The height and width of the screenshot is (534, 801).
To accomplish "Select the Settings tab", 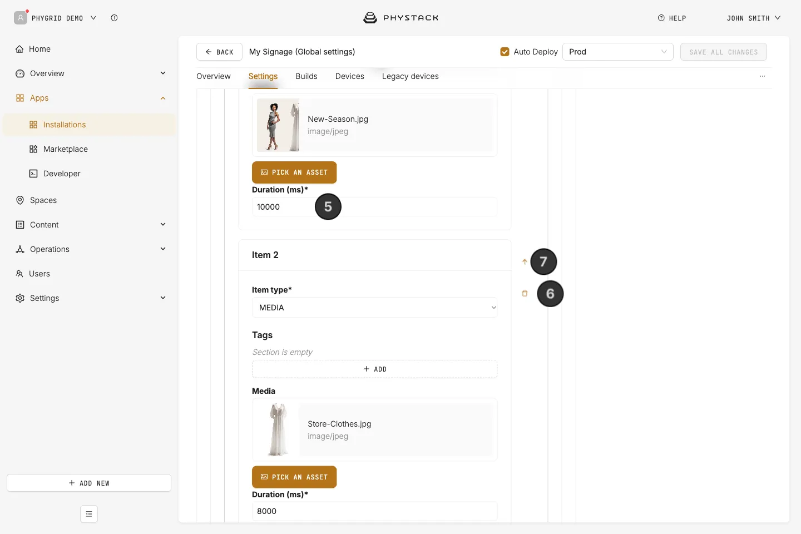I will [x=263, y=76].
